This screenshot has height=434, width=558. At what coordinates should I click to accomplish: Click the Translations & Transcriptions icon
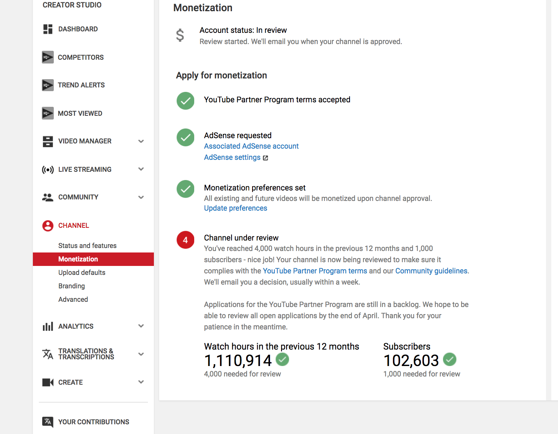click(x=48, y=354)
